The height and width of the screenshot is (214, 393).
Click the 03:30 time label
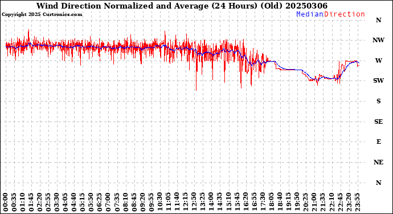click(56, 202)
